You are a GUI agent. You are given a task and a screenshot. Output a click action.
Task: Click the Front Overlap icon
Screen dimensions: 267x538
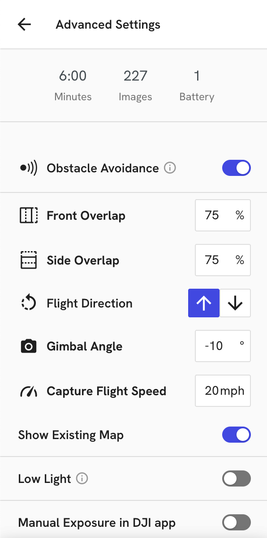29,215
